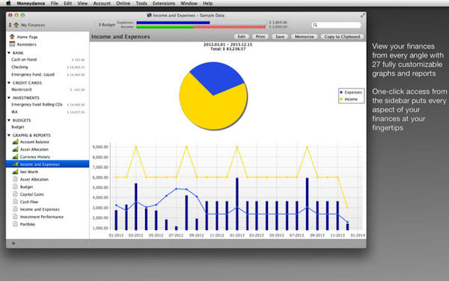Click the Currency History graph icon

(15, 157)
